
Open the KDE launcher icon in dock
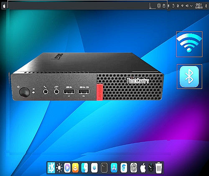coord(51,168)
